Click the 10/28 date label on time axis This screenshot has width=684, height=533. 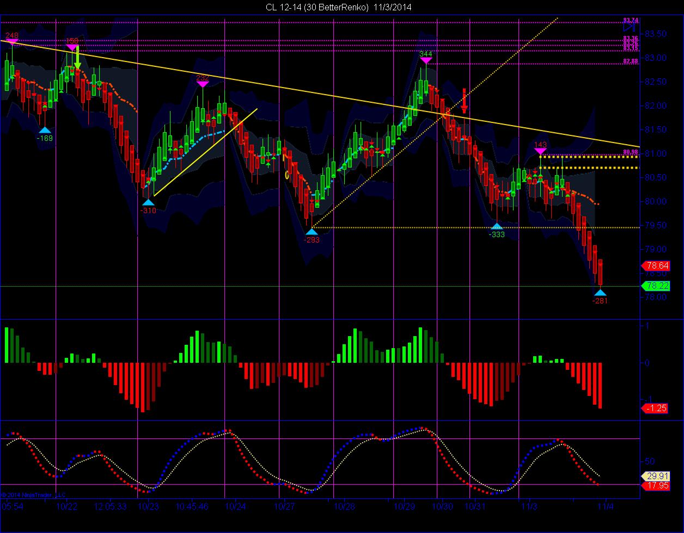(x=344, y=506)
